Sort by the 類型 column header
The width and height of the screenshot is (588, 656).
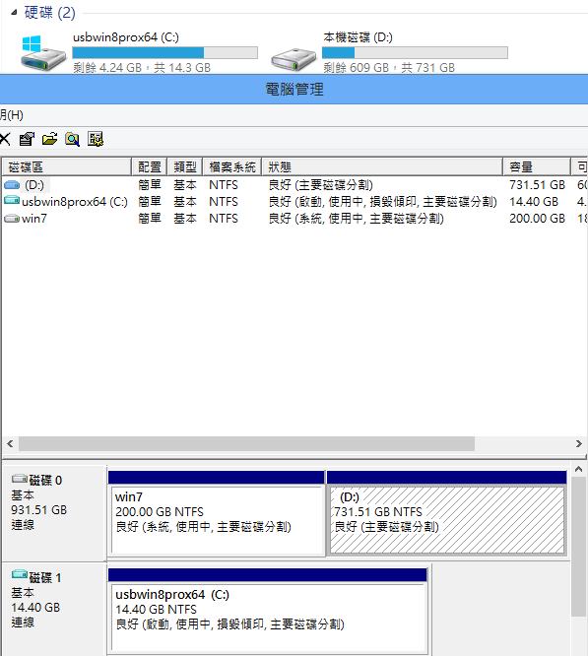tap(185, 166)
